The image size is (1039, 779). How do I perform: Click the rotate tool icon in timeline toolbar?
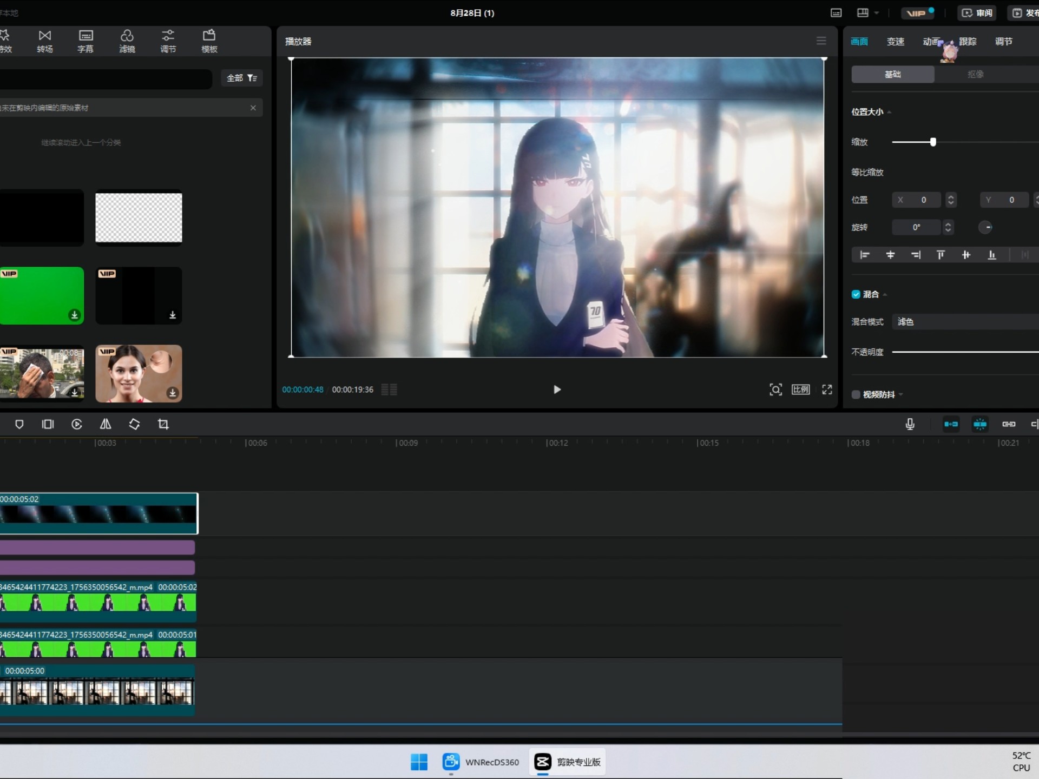[x=134, y=424]
